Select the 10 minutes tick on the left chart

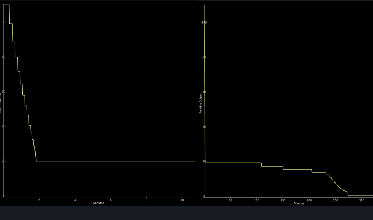tap(182, 200)
